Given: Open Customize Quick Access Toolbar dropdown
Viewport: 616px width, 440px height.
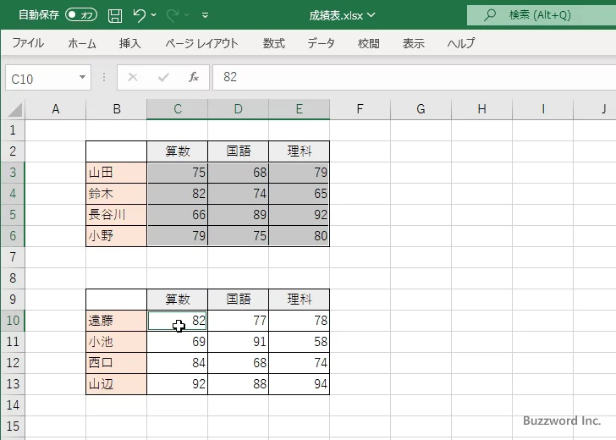Looking at the screenshot, I should coord(206,15).
